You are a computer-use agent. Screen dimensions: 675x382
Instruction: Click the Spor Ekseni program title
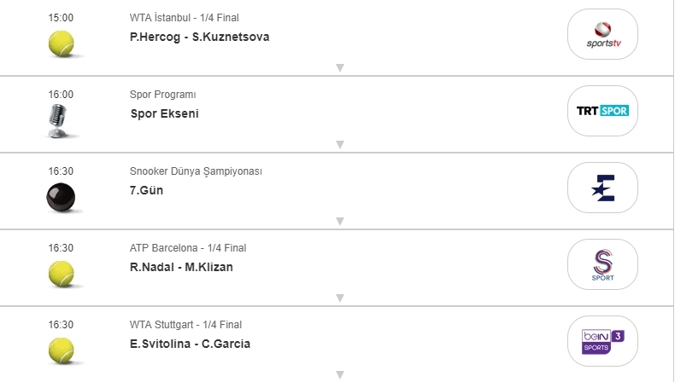164,113
